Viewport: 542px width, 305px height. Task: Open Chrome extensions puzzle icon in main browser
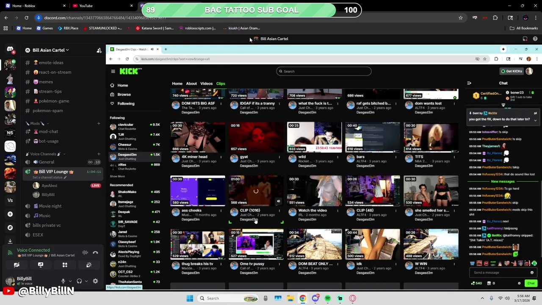point(495,18)
